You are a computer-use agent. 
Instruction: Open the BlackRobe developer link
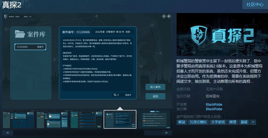[214, 105]
